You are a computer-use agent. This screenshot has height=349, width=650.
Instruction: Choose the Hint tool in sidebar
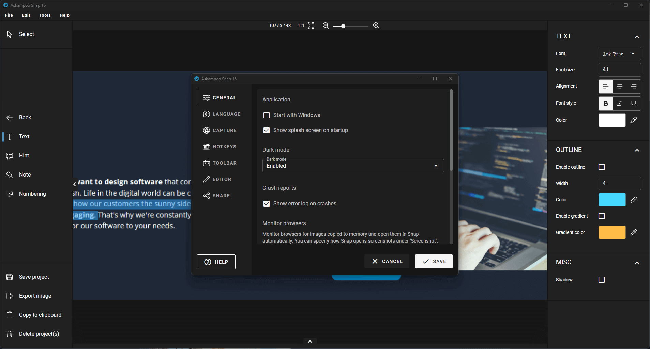point(24,155)
